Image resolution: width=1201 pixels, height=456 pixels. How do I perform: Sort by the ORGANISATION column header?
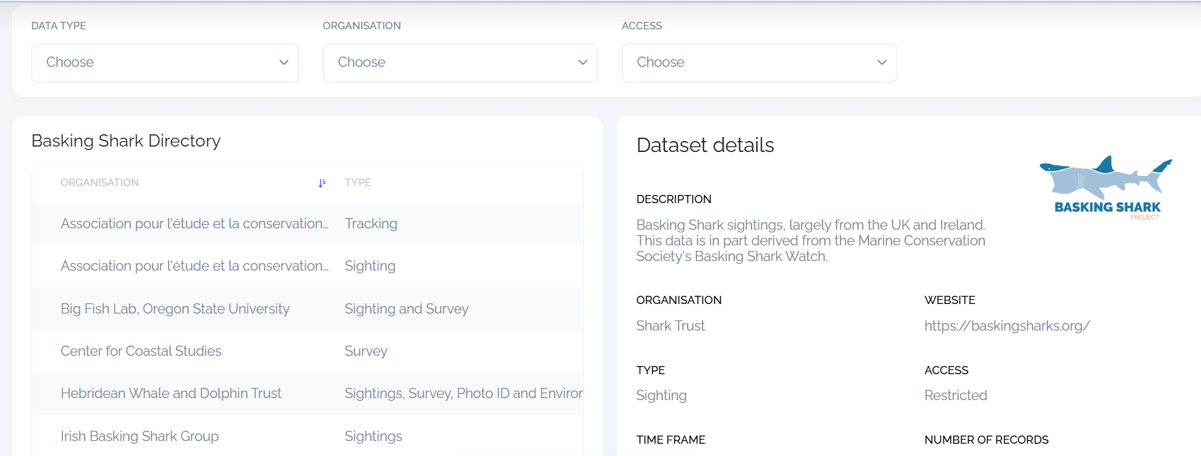(100, 183)
